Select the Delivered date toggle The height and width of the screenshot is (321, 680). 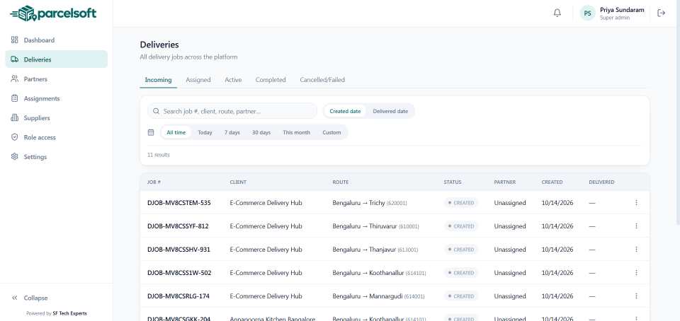390,111
